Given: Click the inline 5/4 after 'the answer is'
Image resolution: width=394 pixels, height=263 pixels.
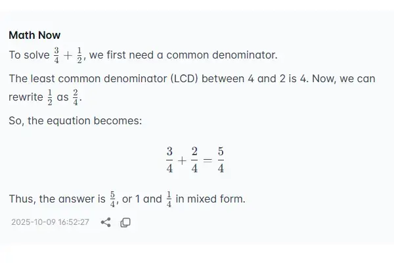Looking at the screenshot, I should coord(112,199).
